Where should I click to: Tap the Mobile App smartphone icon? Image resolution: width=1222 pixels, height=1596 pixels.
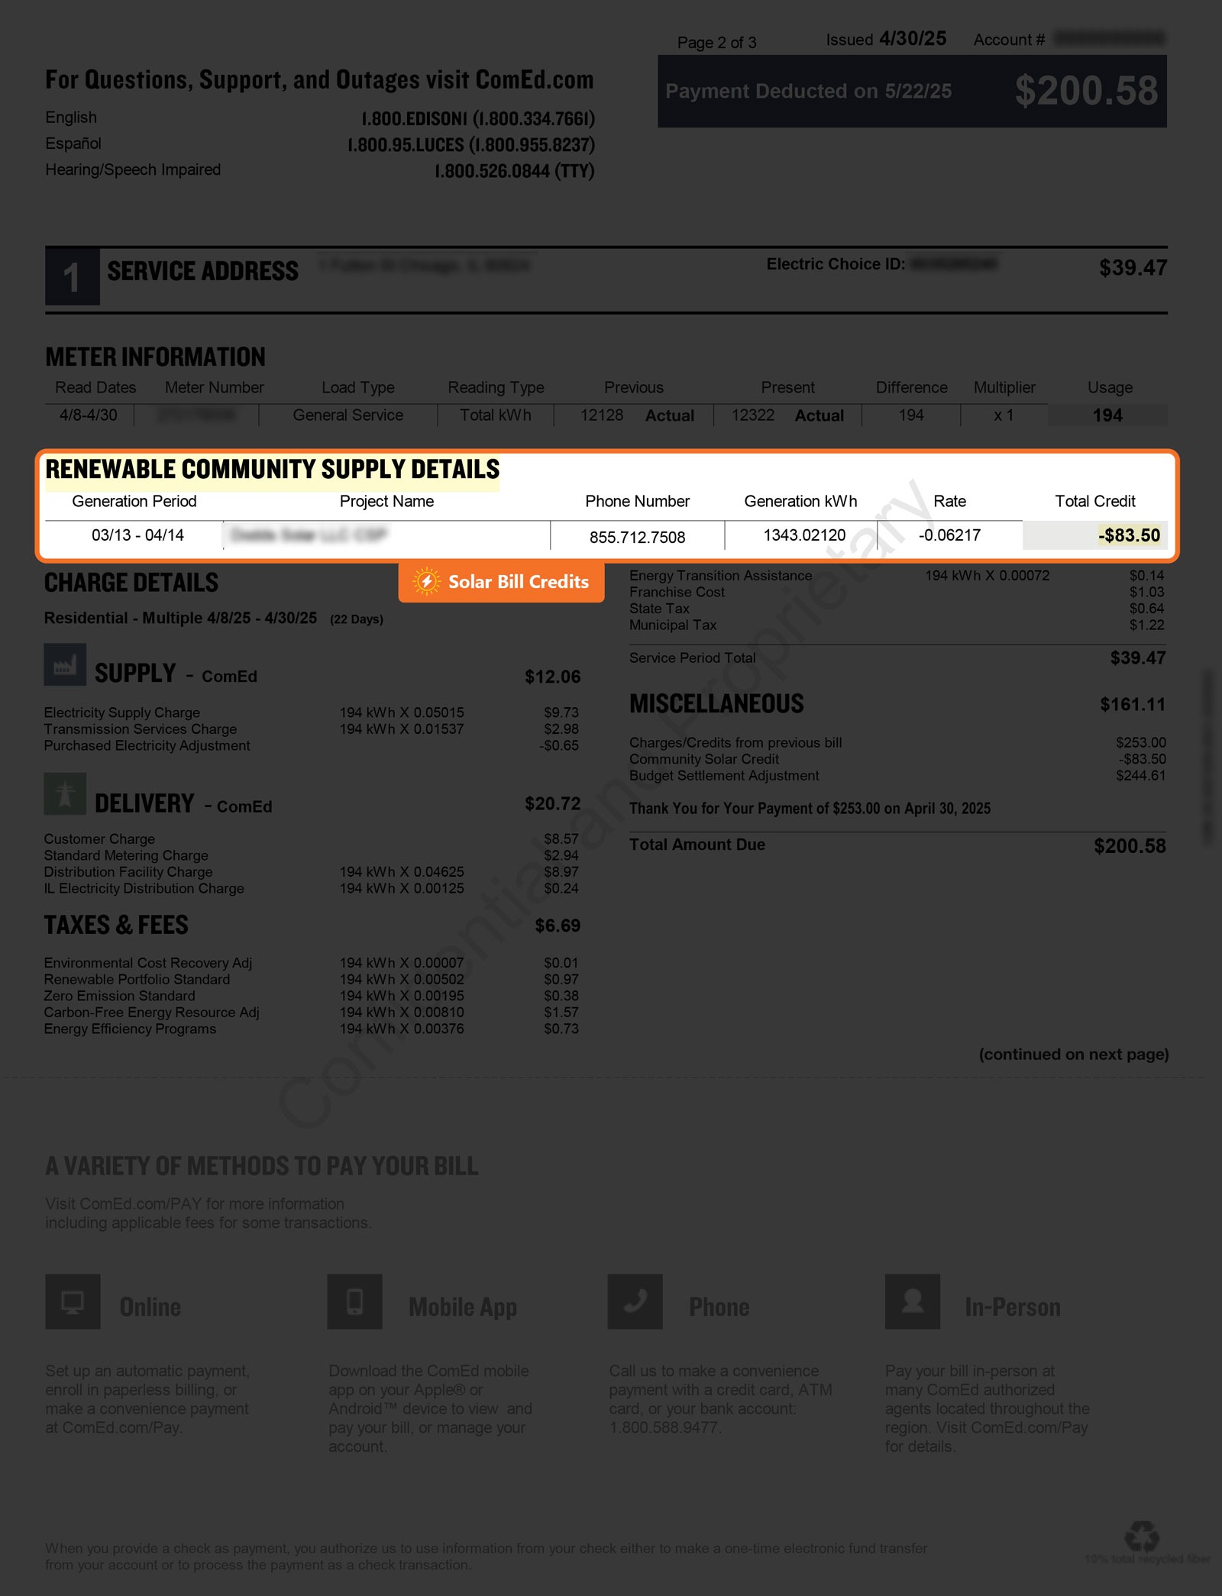point(354,1301)
